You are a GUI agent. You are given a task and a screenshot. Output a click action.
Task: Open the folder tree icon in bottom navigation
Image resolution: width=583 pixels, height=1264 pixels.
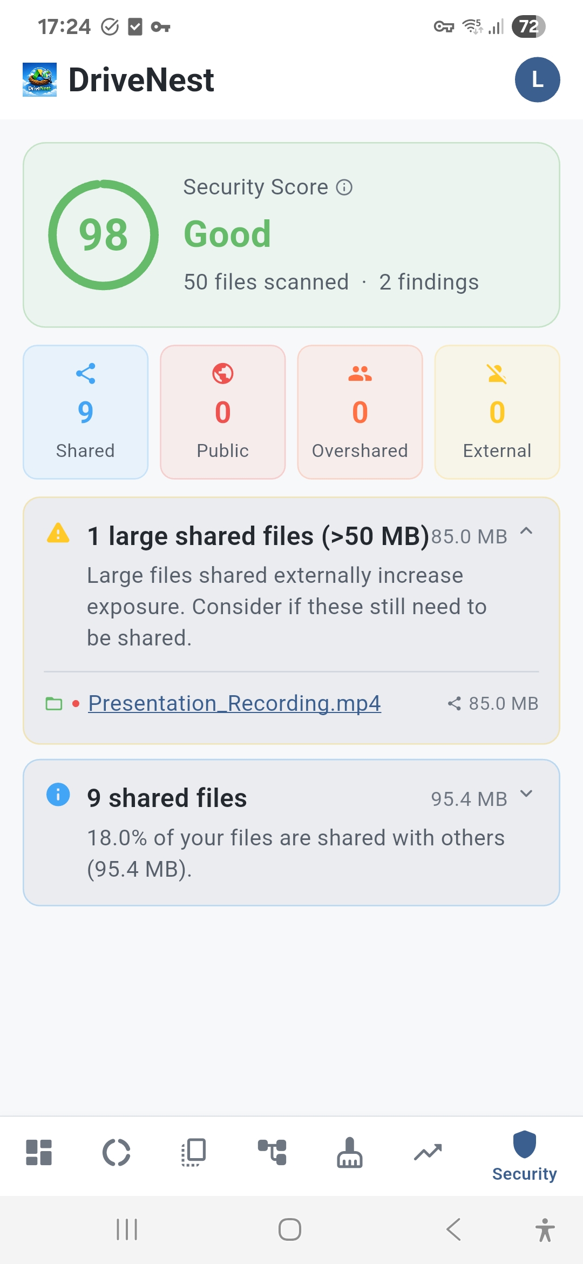(272, 1153)
